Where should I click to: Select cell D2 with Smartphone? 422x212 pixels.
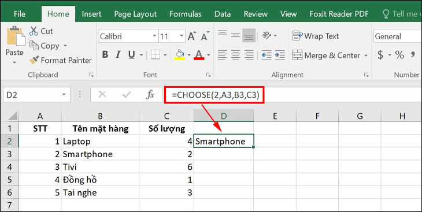[224, 142]
